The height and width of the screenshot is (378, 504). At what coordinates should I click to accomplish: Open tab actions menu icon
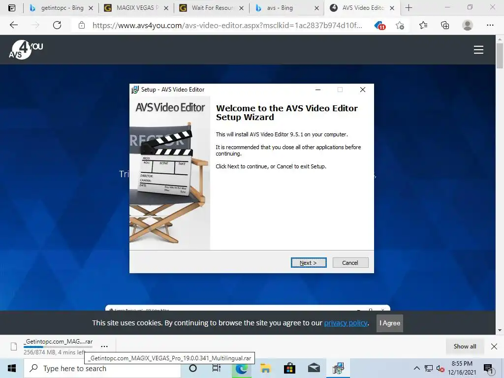12,8
